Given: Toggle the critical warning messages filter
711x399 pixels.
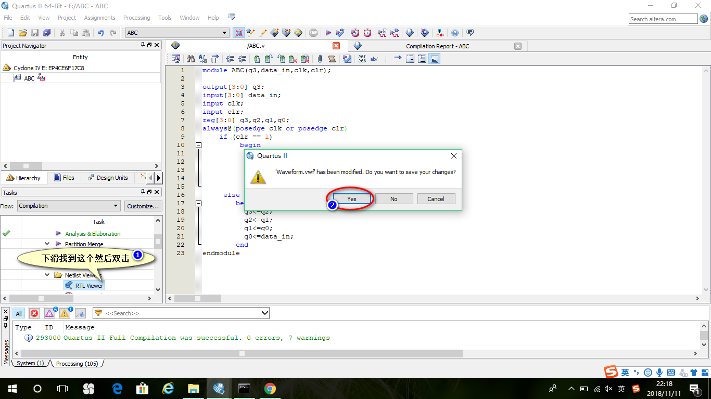Looking at the screenshot, I should [49, 313].
